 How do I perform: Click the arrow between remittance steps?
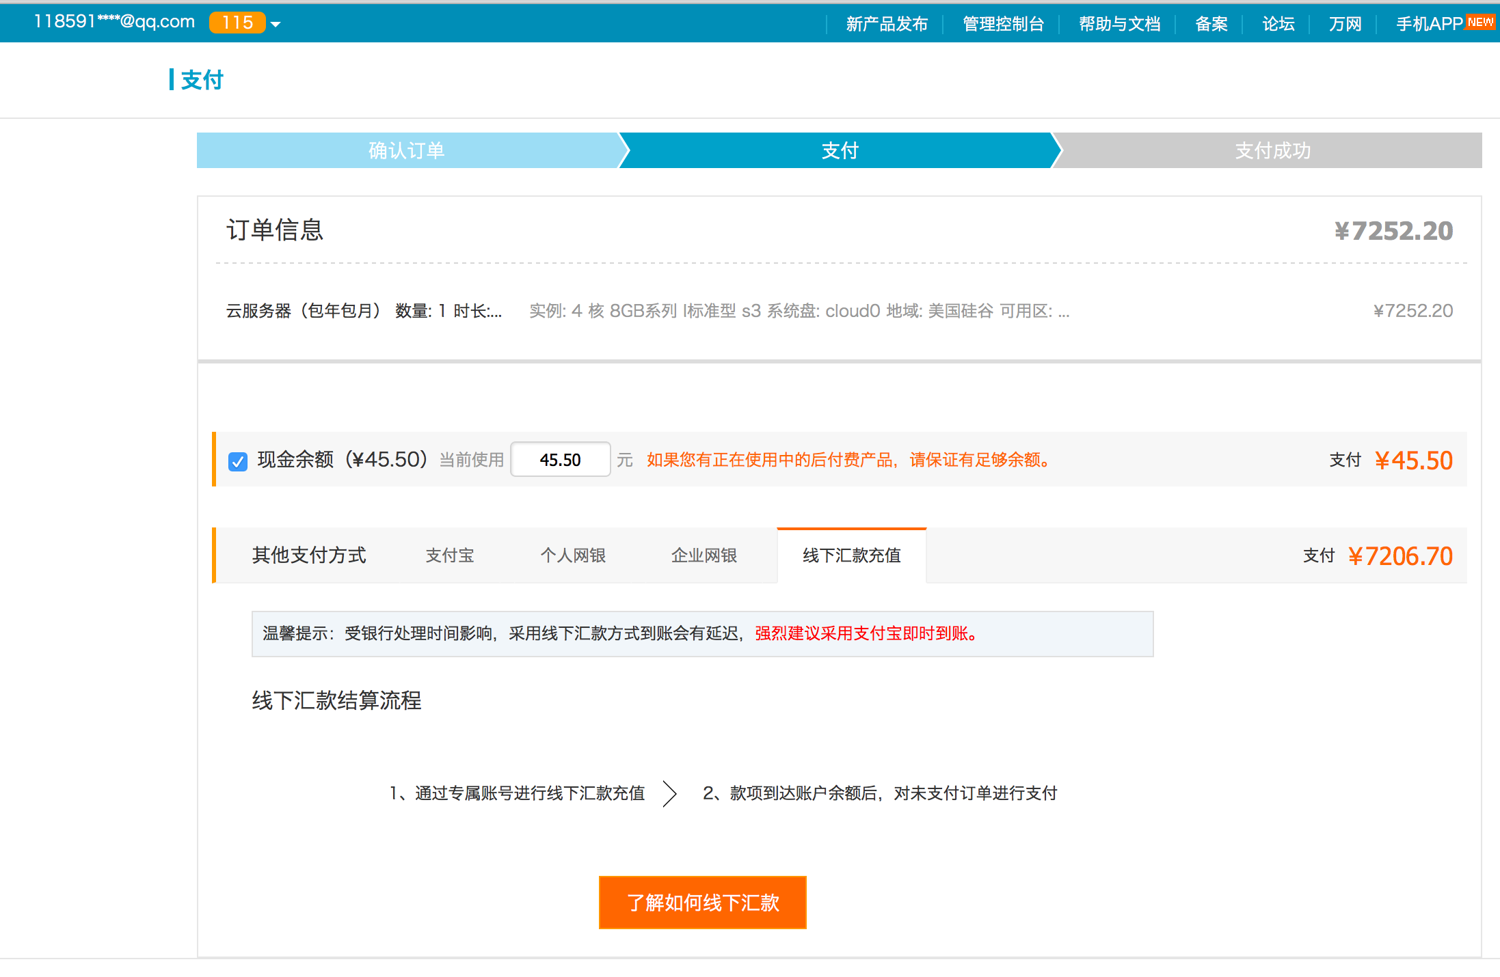click(670, 793)
